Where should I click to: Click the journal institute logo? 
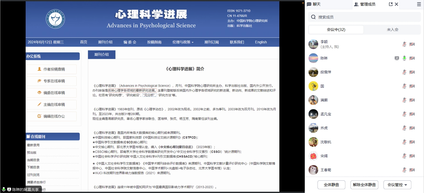[x=55, y=19]
